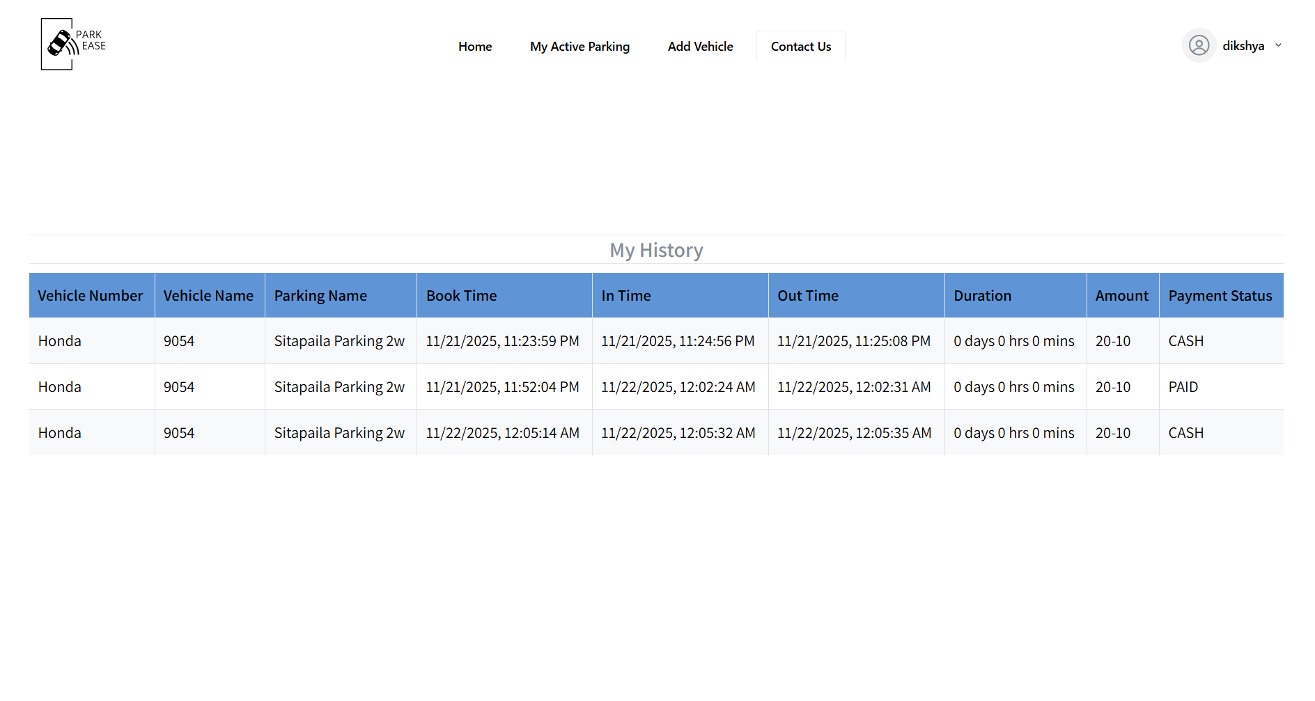
Task: Click the Amount column header
Action: (x=1121, y=295)
